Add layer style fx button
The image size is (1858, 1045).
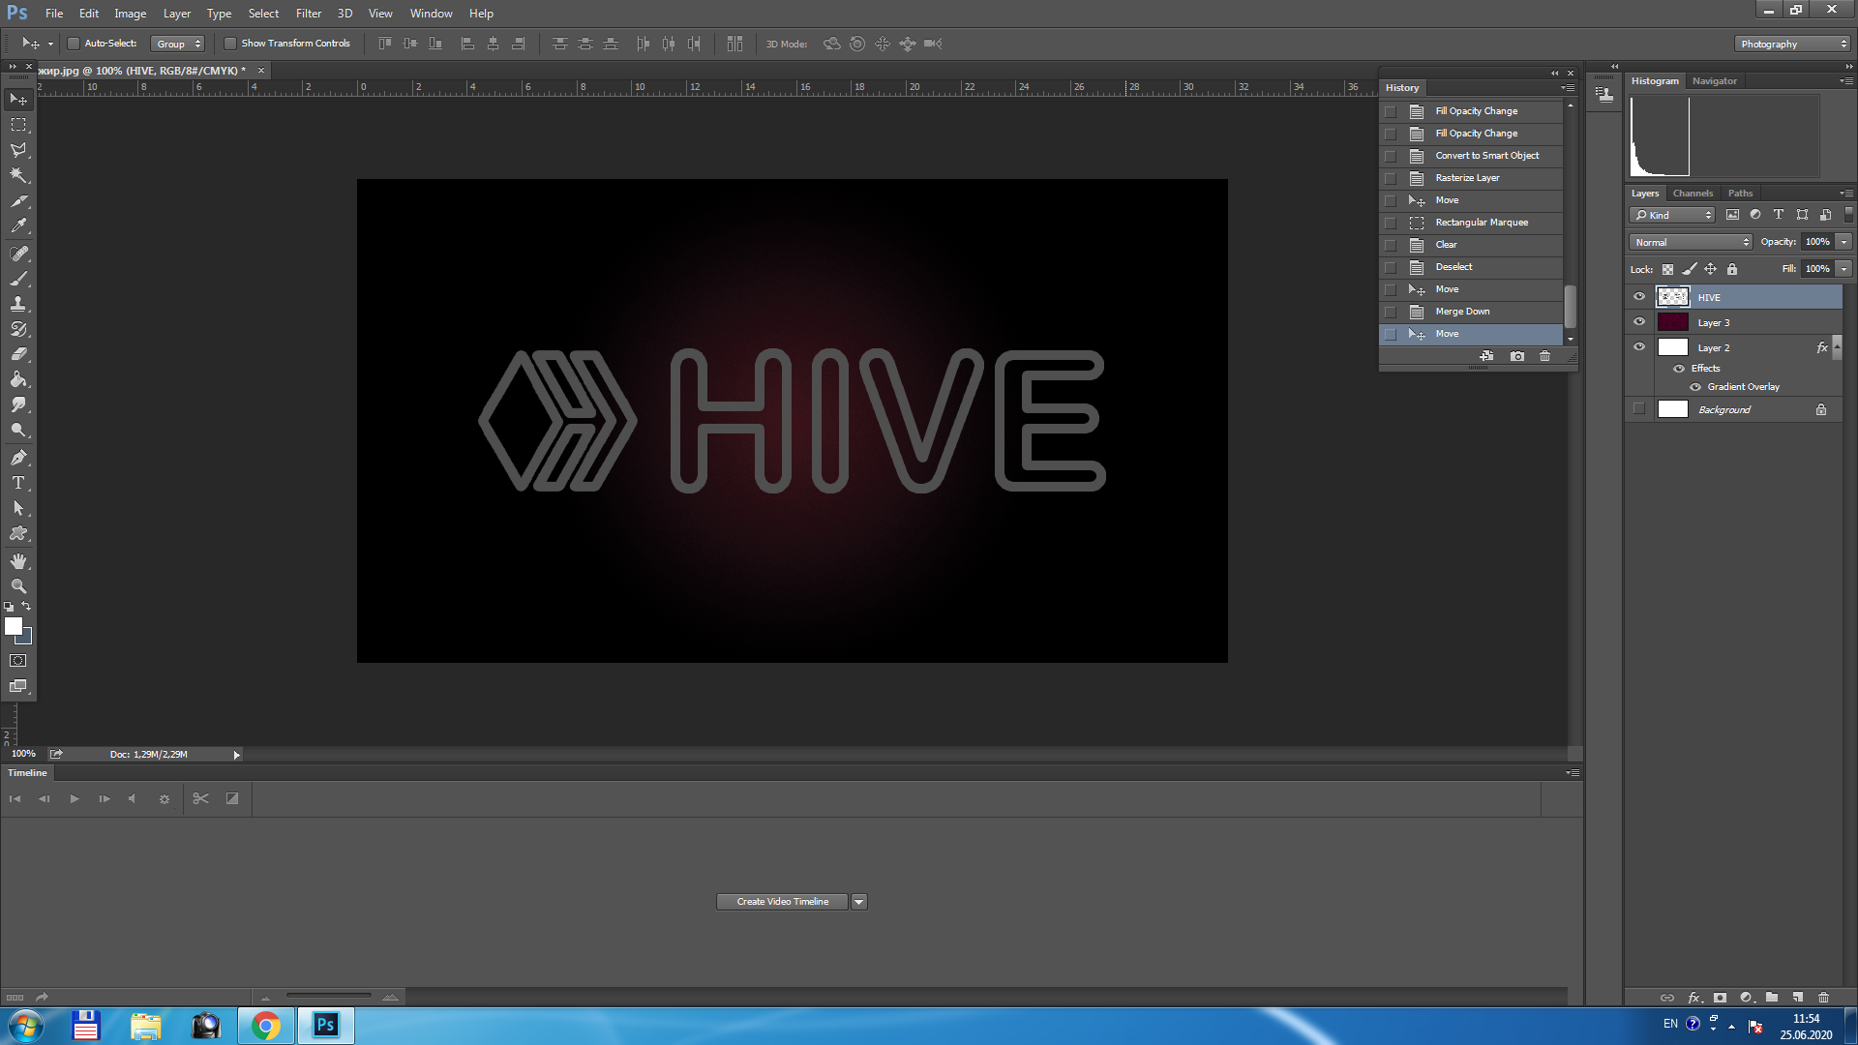point(1694,998)
